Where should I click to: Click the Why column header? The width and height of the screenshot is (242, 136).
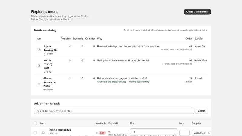(x=100, y=39)
